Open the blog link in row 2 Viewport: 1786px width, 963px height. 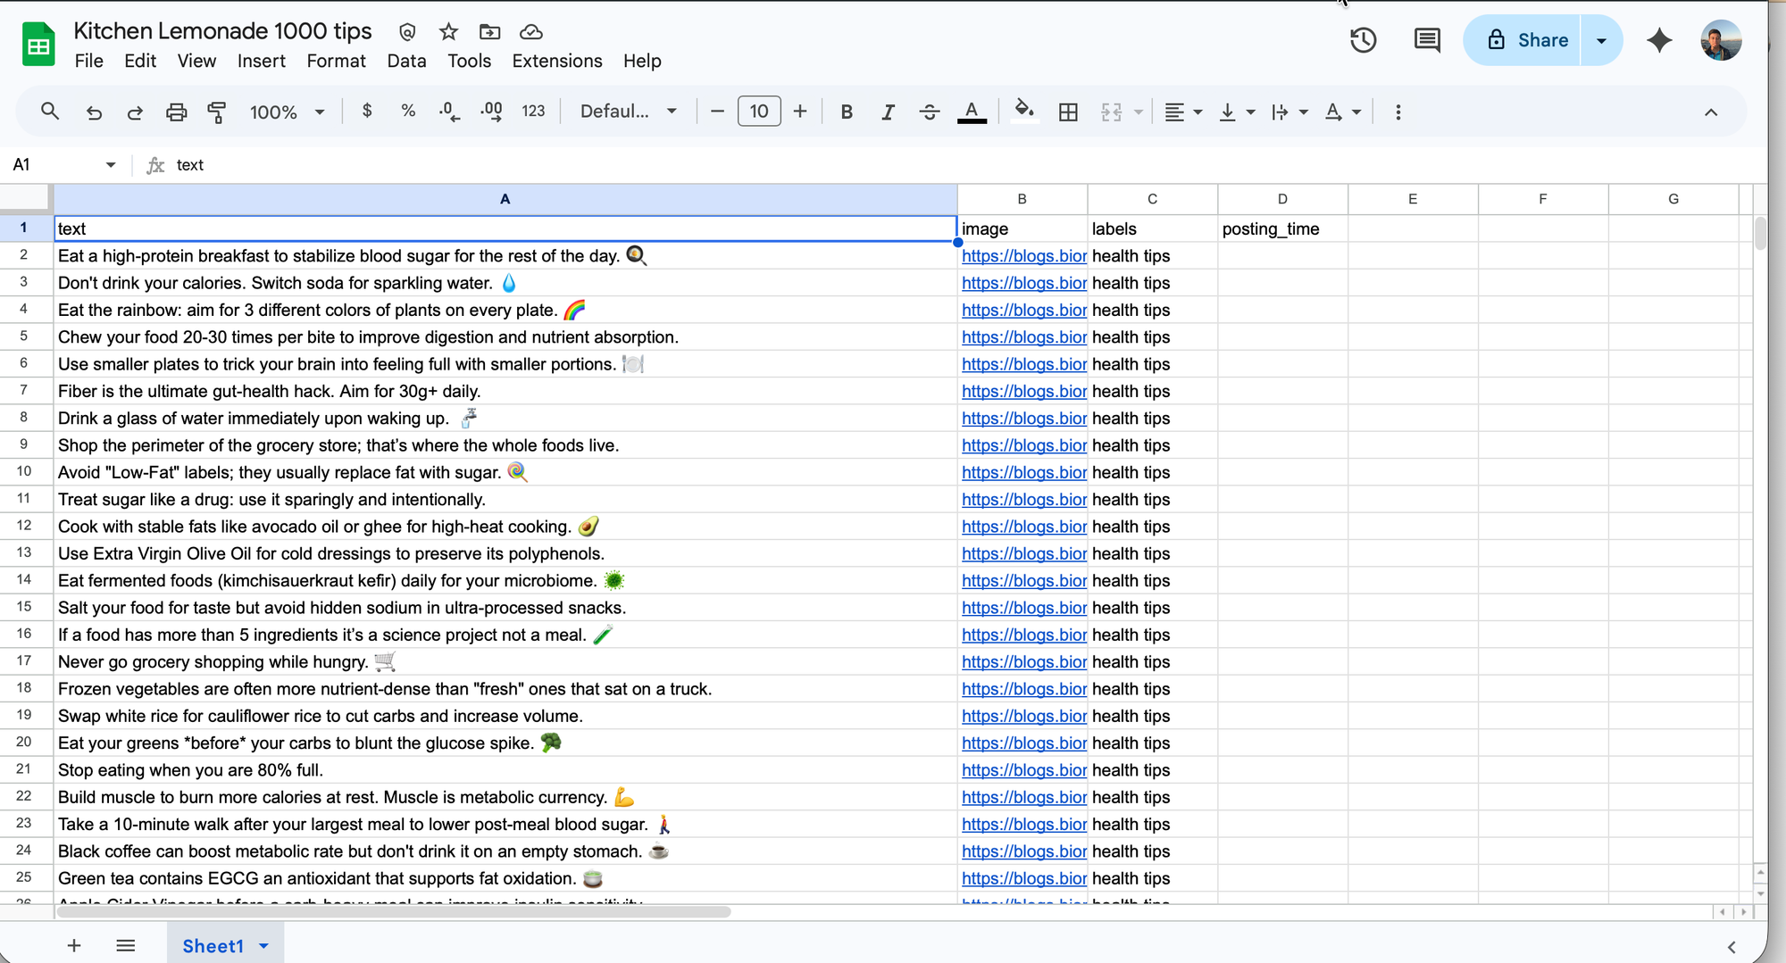(1023, 256)
